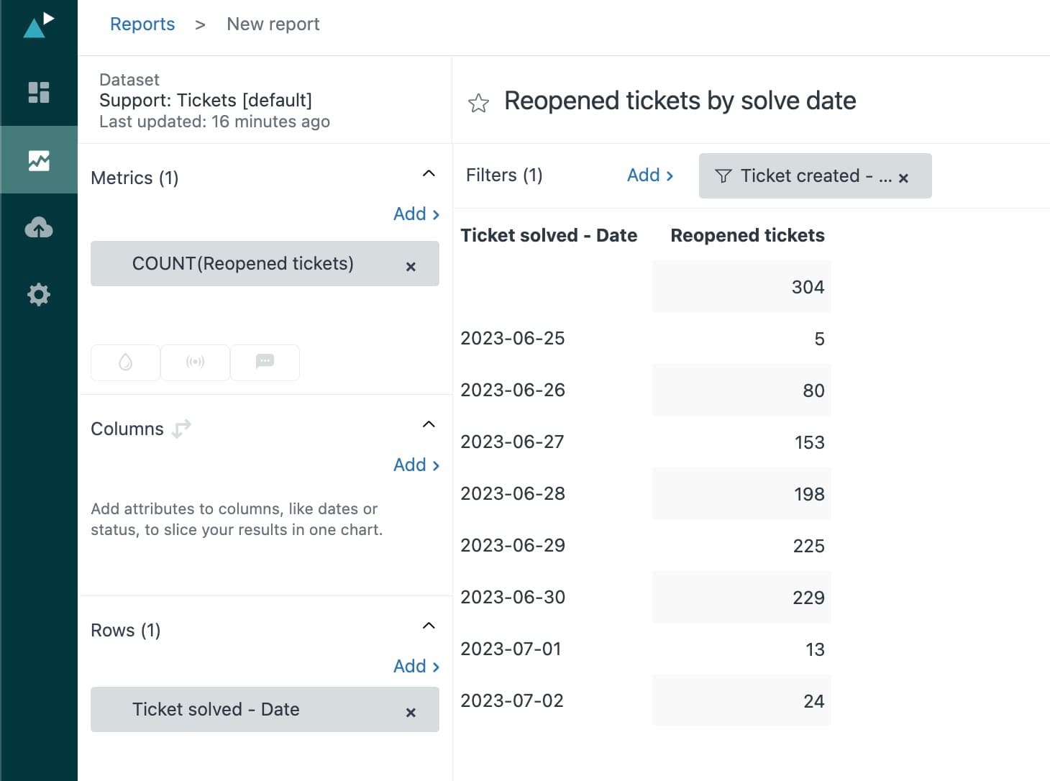The height and width of the screenshot is (781, 1050).
Task: Remove Ticket solved - Date from Rows
Action: pos(411,712)
